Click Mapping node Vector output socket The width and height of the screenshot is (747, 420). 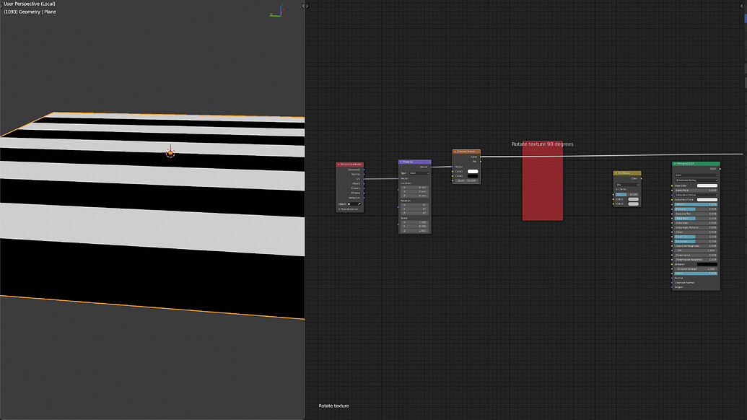click(432, 167)
